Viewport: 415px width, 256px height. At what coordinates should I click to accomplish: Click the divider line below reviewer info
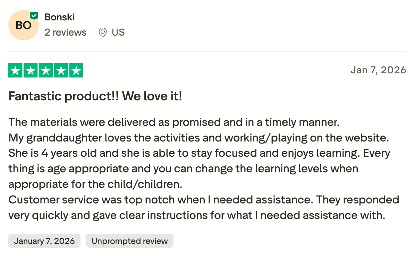click(x=207, y=52)
